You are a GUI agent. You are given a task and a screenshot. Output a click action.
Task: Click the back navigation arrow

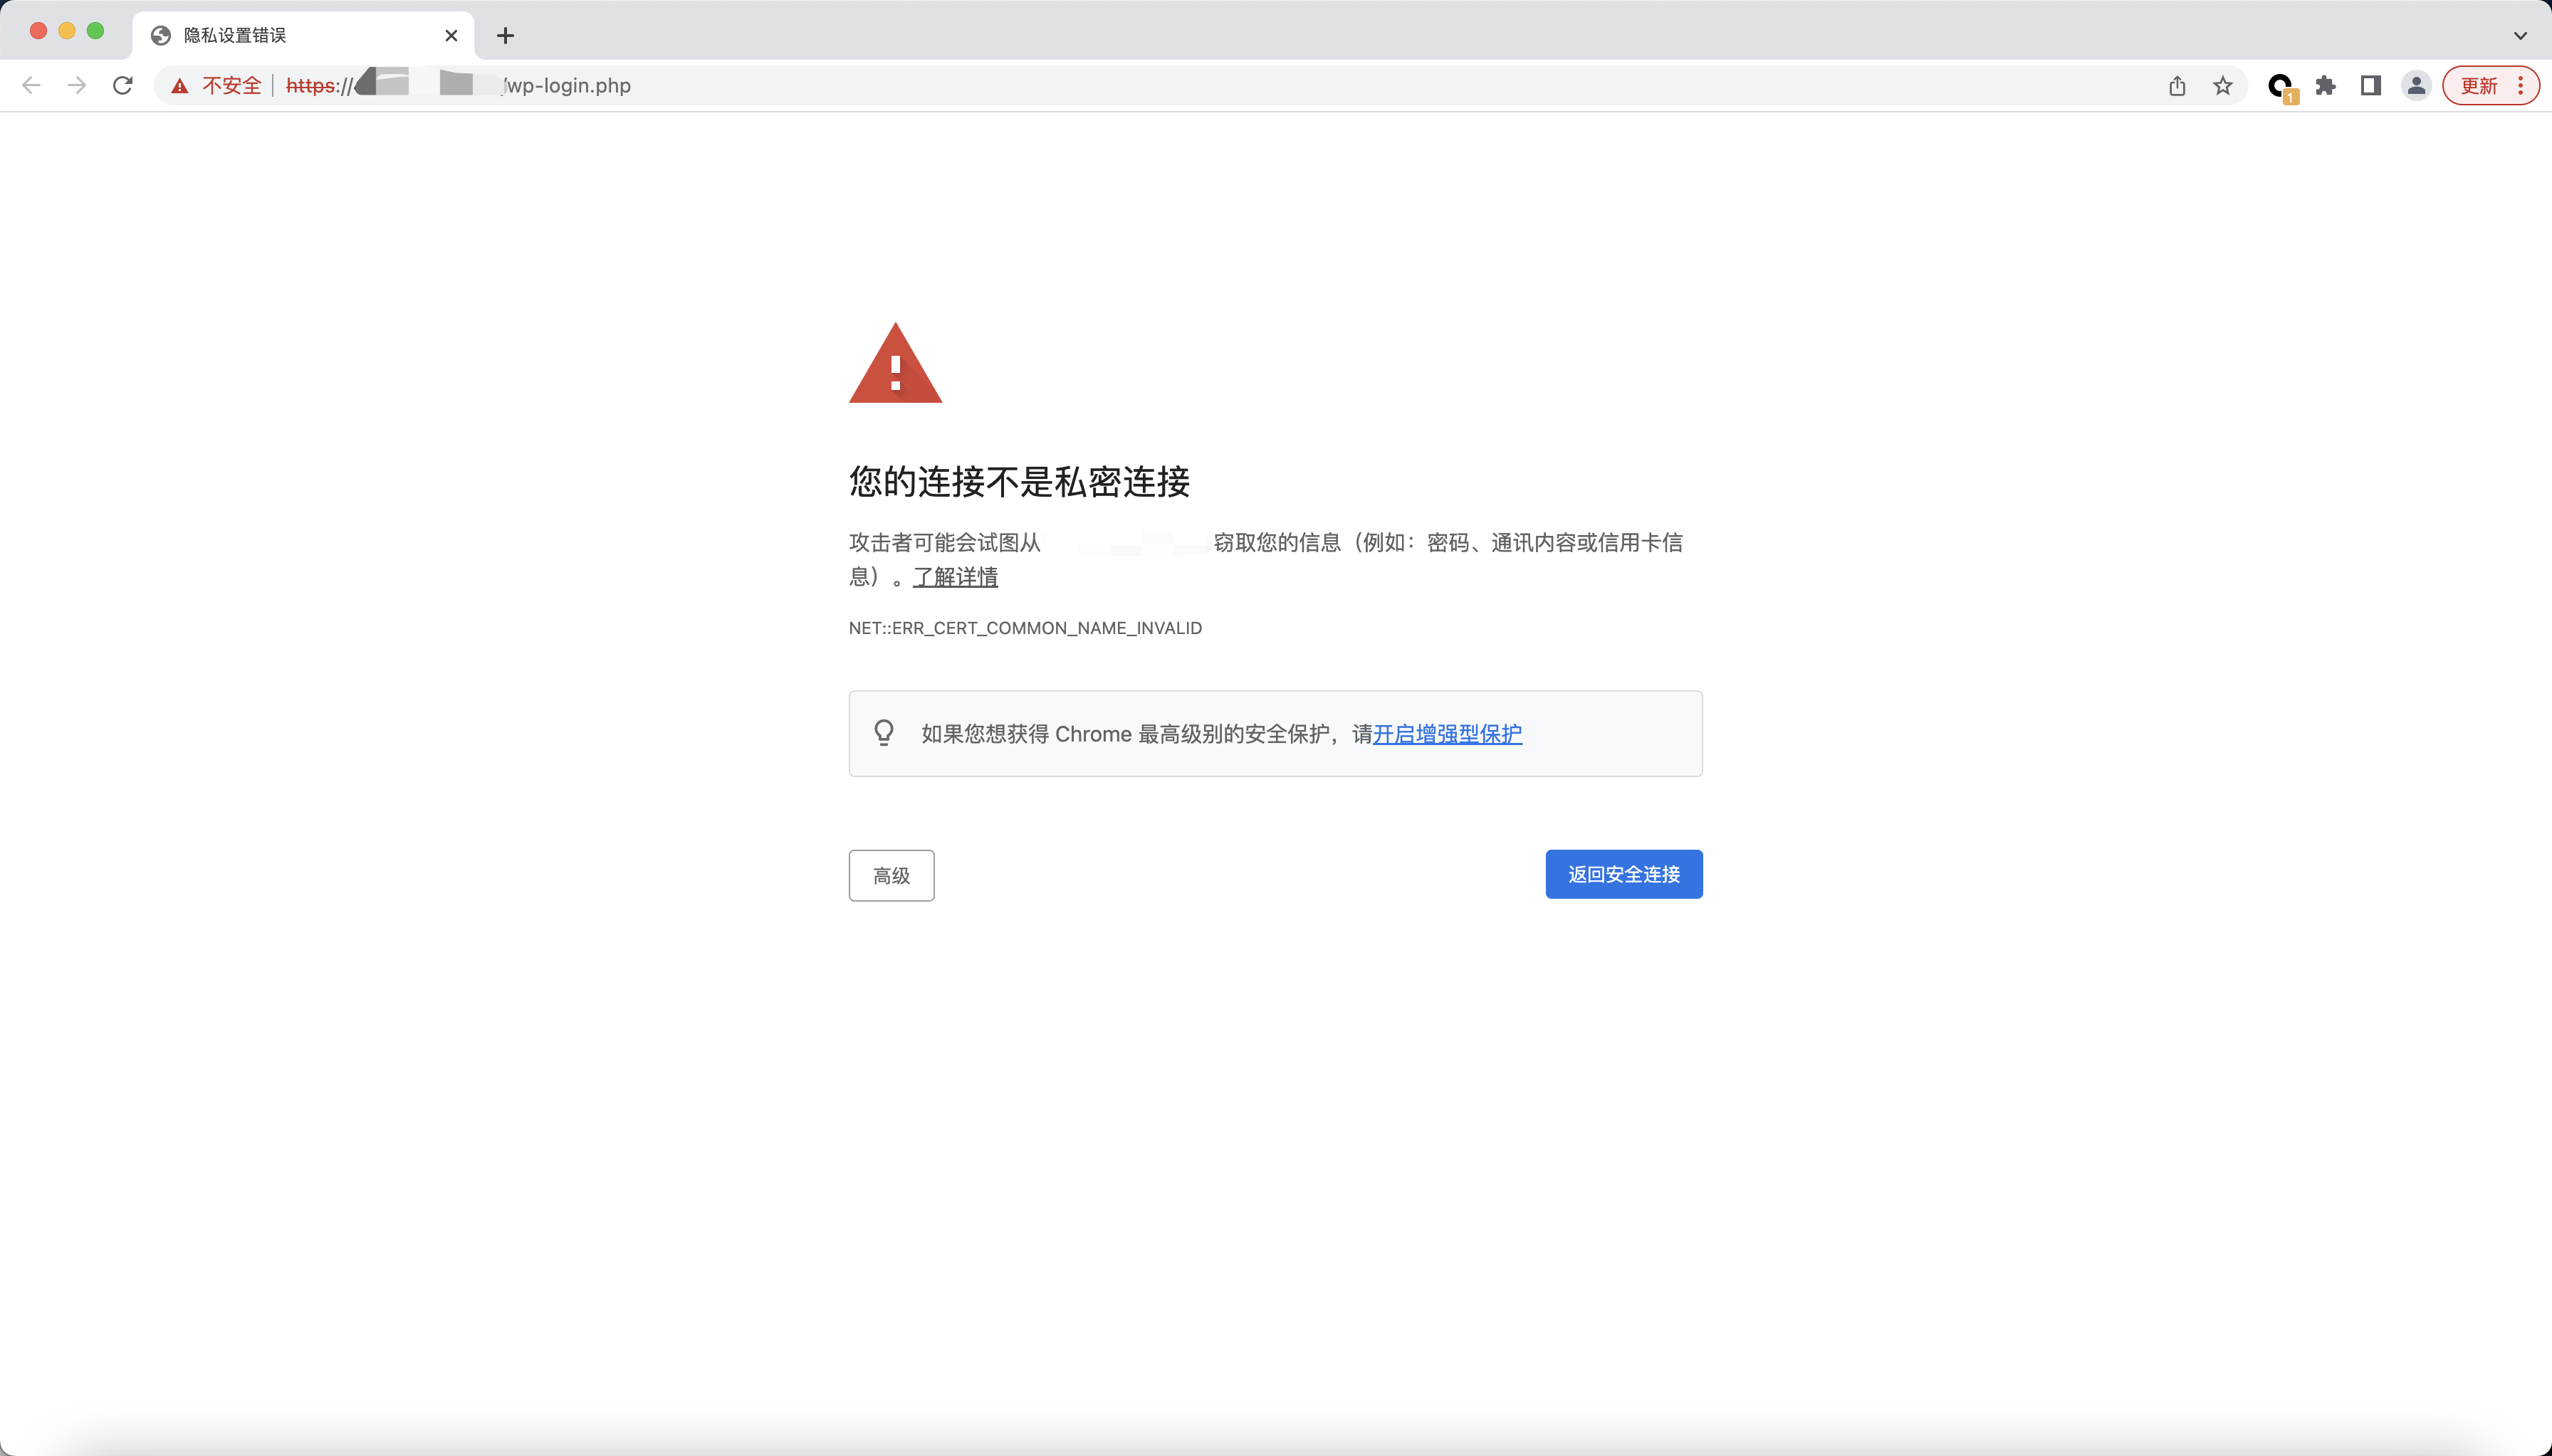(x=32, y=85)
